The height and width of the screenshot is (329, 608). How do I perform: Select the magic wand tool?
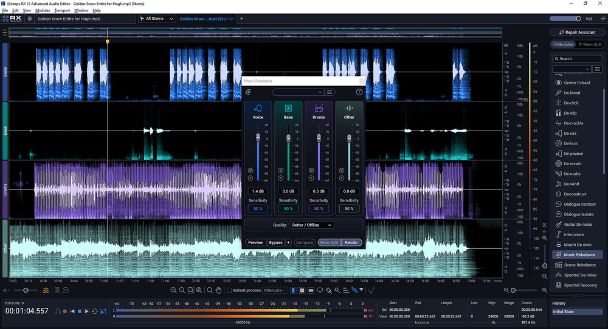[337, 290]
